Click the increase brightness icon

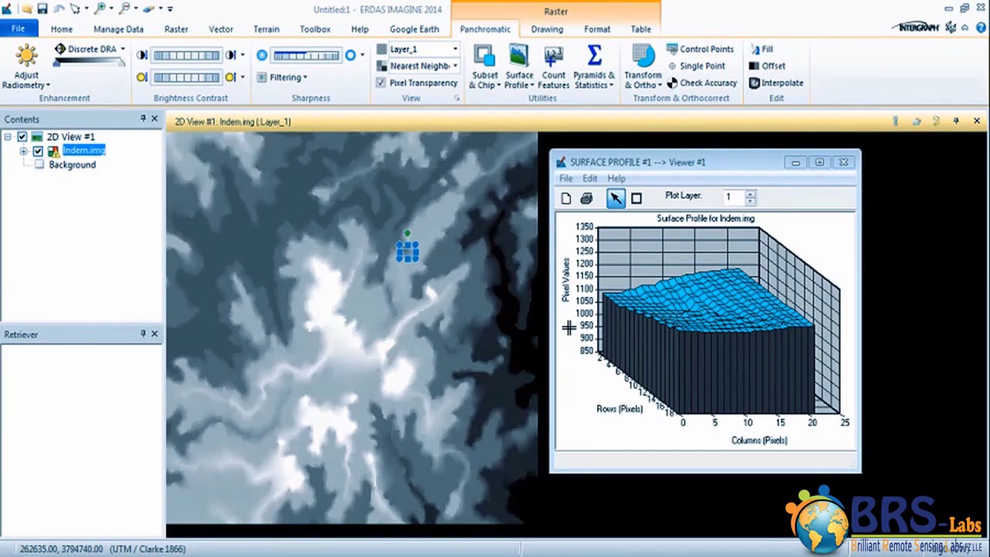pyautogui.click(x=230, y=77)
